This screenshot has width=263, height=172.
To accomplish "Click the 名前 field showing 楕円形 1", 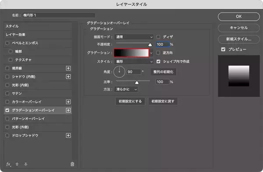I will (x=59, y=15).
